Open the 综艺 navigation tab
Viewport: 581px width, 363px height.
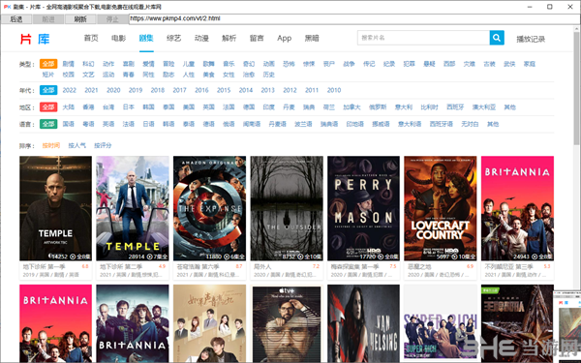[173, 38]
